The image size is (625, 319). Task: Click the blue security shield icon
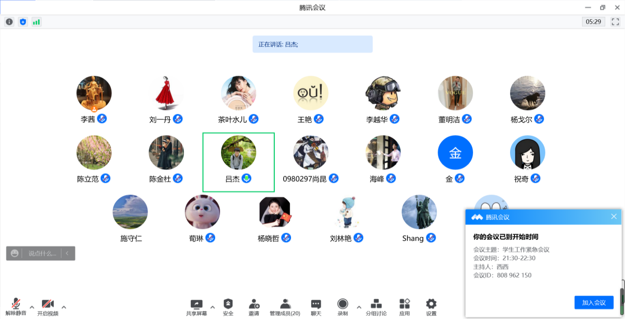23,22
